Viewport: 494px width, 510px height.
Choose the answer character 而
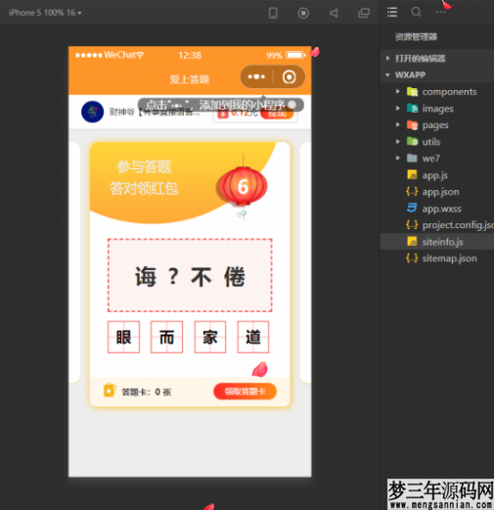pos(166,337)
